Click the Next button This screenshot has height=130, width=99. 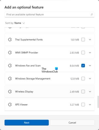click(27, 122)
